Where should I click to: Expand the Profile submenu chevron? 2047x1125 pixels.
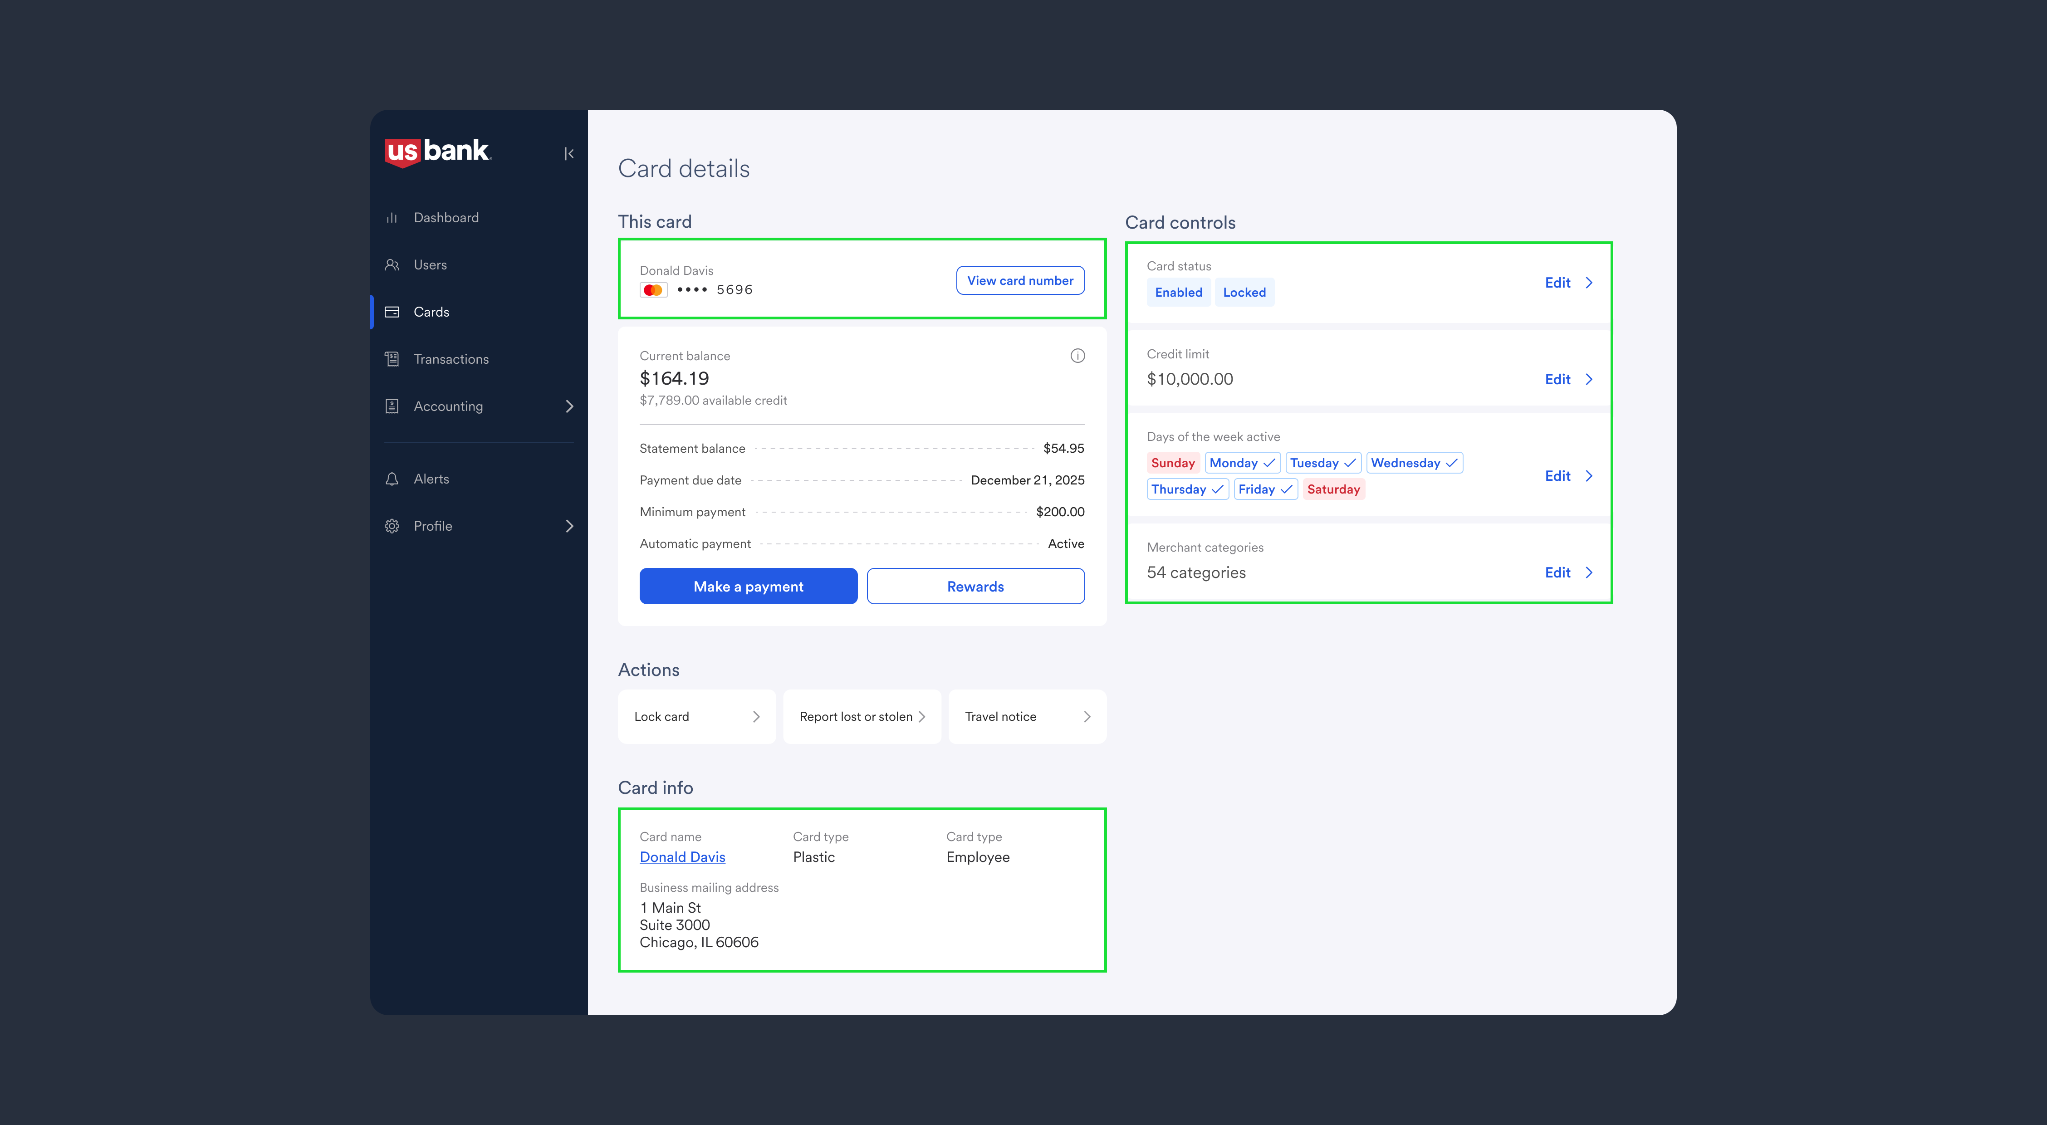pyautogui.click(x=569, y=526)
